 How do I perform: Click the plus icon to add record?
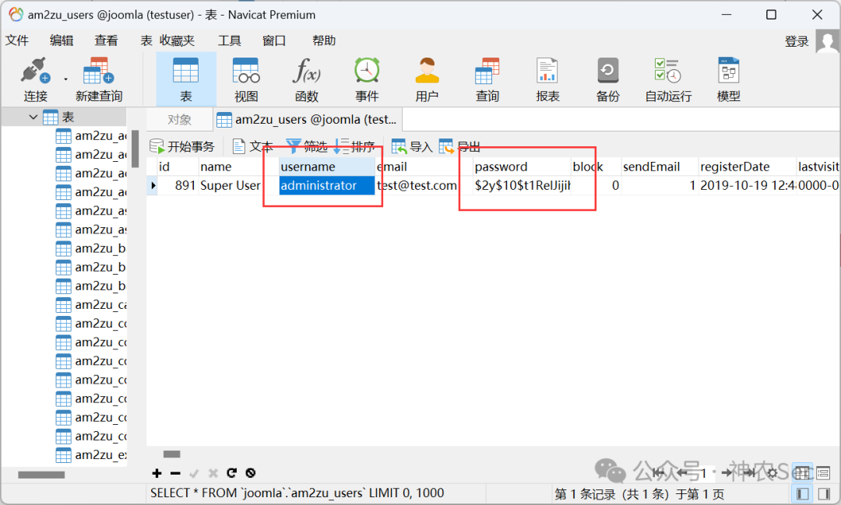[157, 473]
